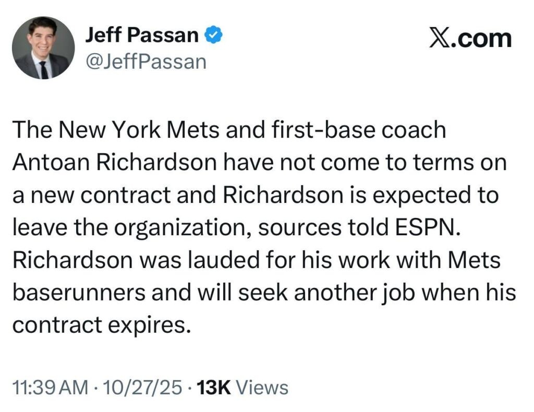
Task: Click the blue verified checkmark badge
Action: [x=215, y=36]
